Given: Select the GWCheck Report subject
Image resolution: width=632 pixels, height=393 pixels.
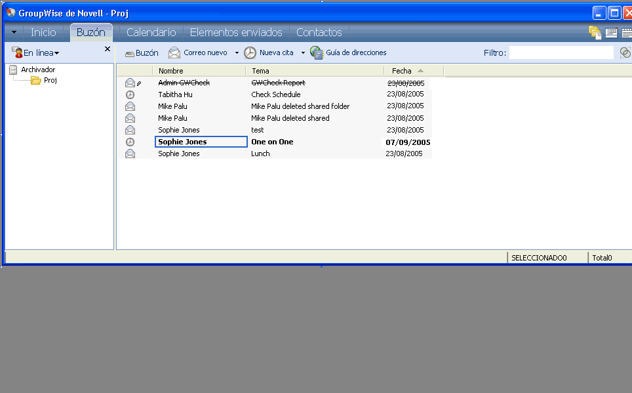Looking at the screenshot, I should coord(278,83).
